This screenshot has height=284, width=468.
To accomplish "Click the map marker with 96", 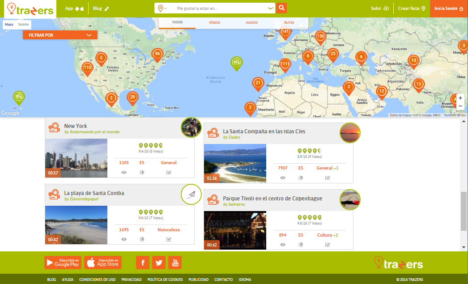I will coord(157,55).
